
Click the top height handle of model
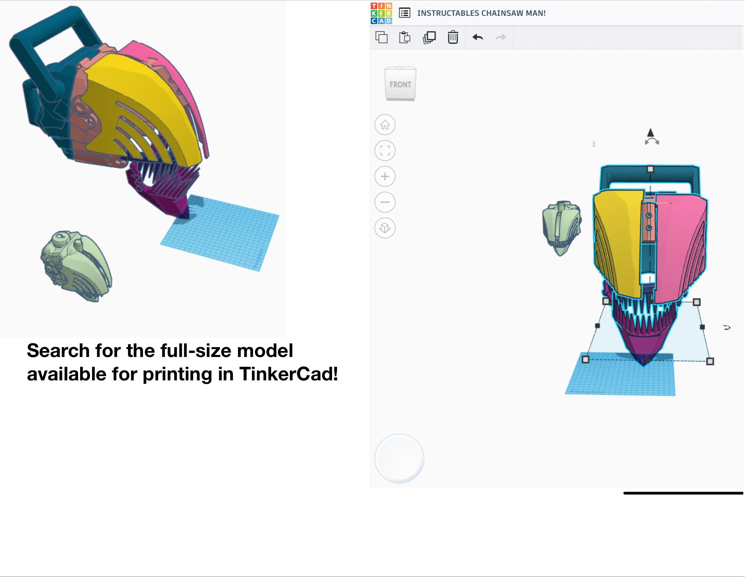coord(650,169)
